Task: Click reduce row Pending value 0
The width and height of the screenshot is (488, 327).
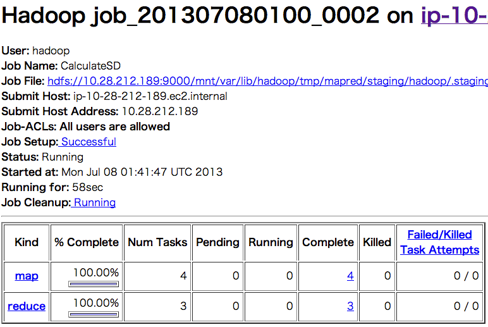Action: [236, 306]
